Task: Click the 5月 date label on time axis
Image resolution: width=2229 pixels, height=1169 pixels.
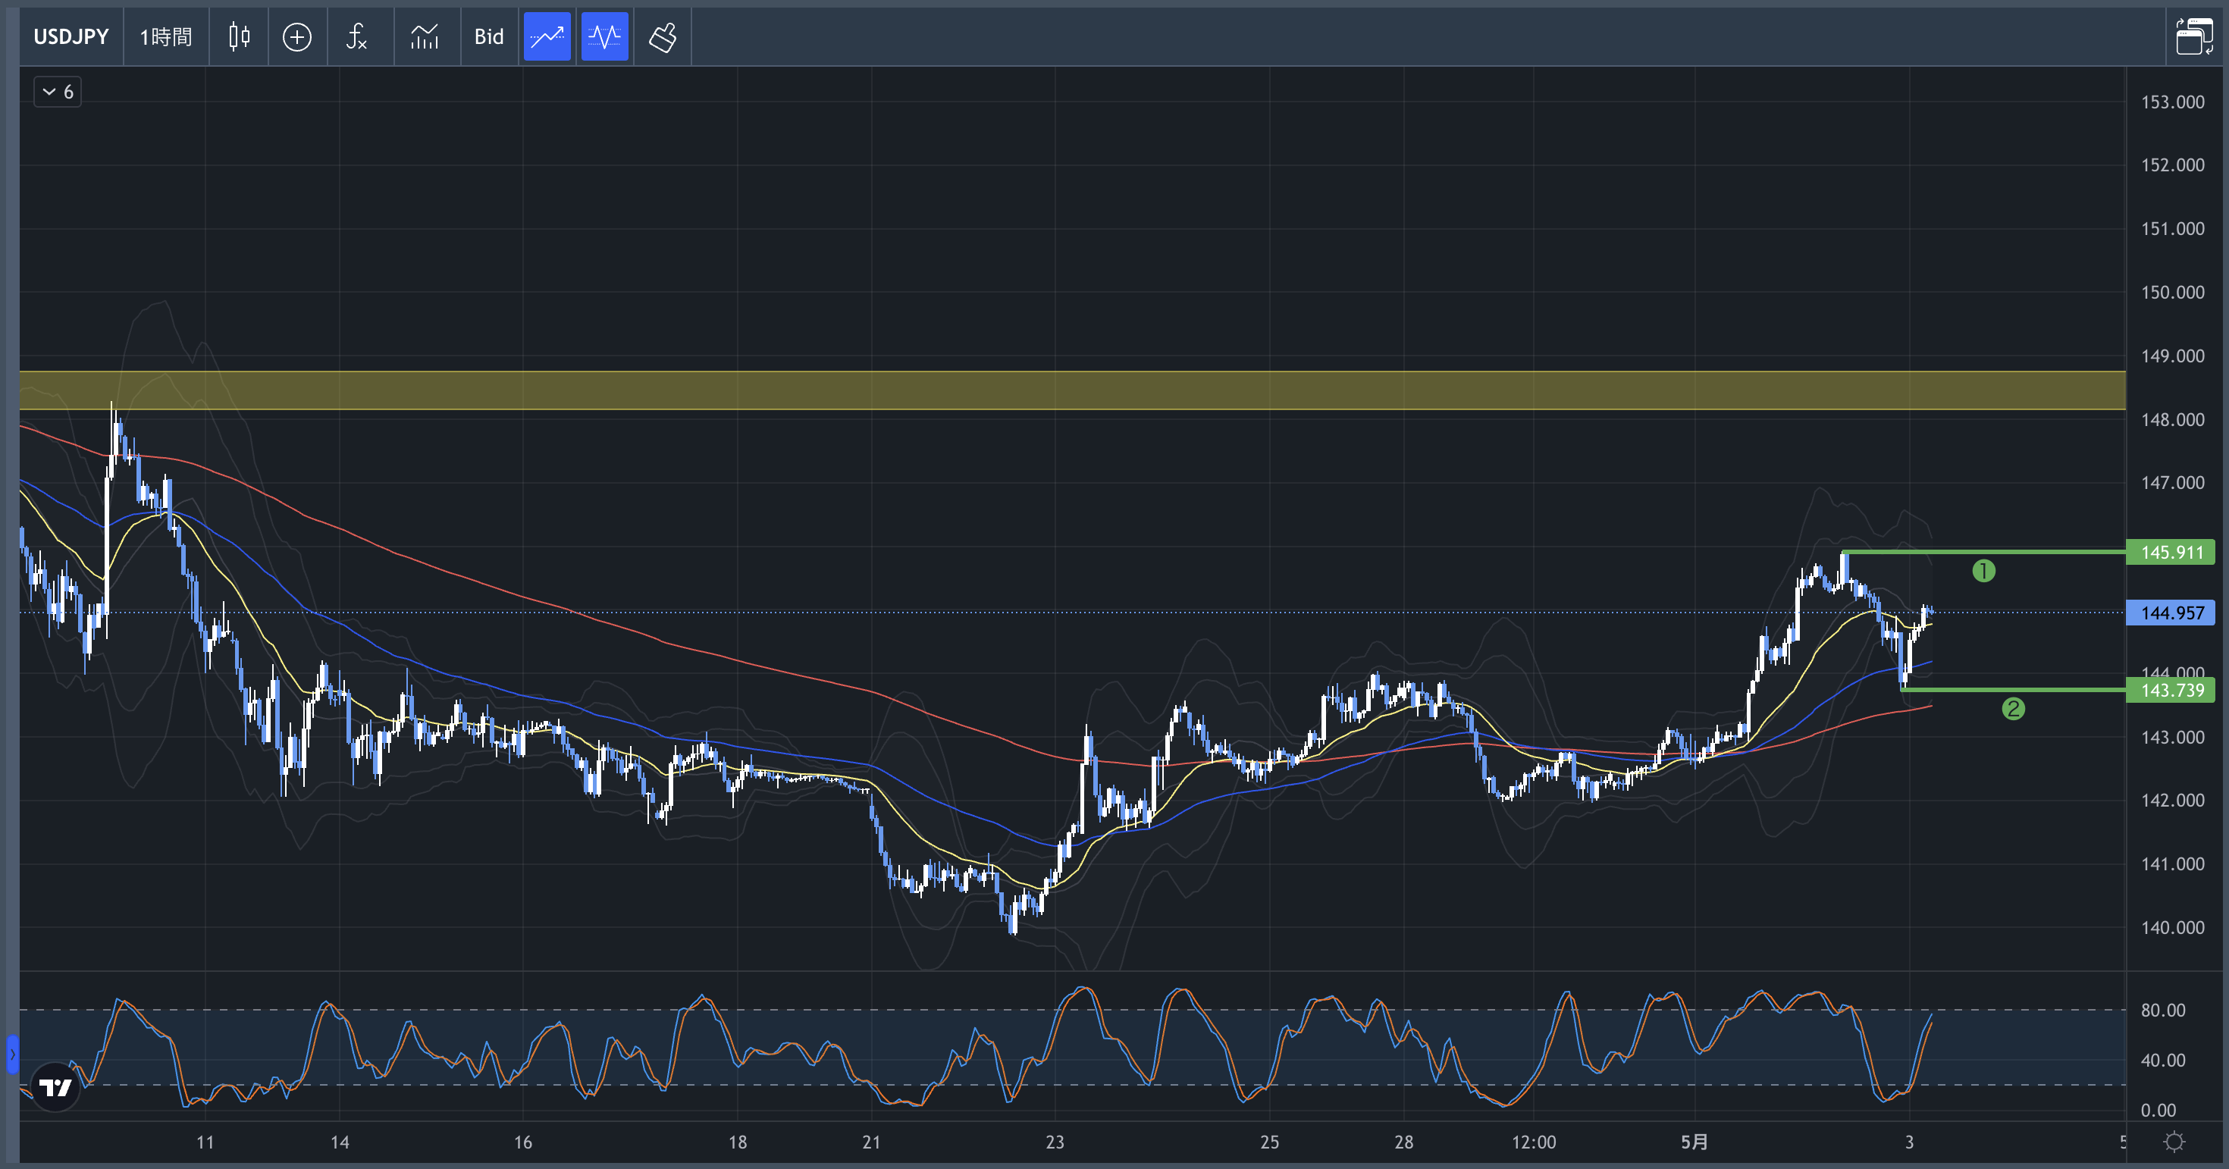Action: (1694, 1142)
